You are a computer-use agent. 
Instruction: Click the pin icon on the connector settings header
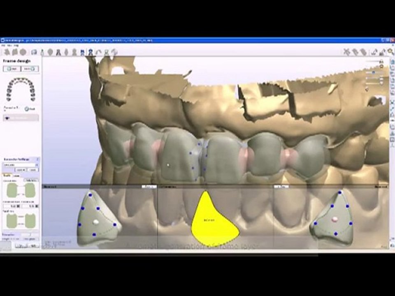coord(37,160)
